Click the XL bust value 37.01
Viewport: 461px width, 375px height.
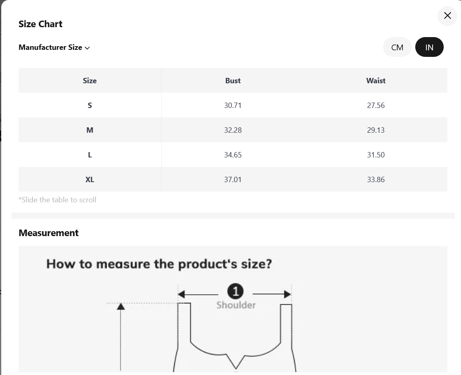[x=233, y=179]
